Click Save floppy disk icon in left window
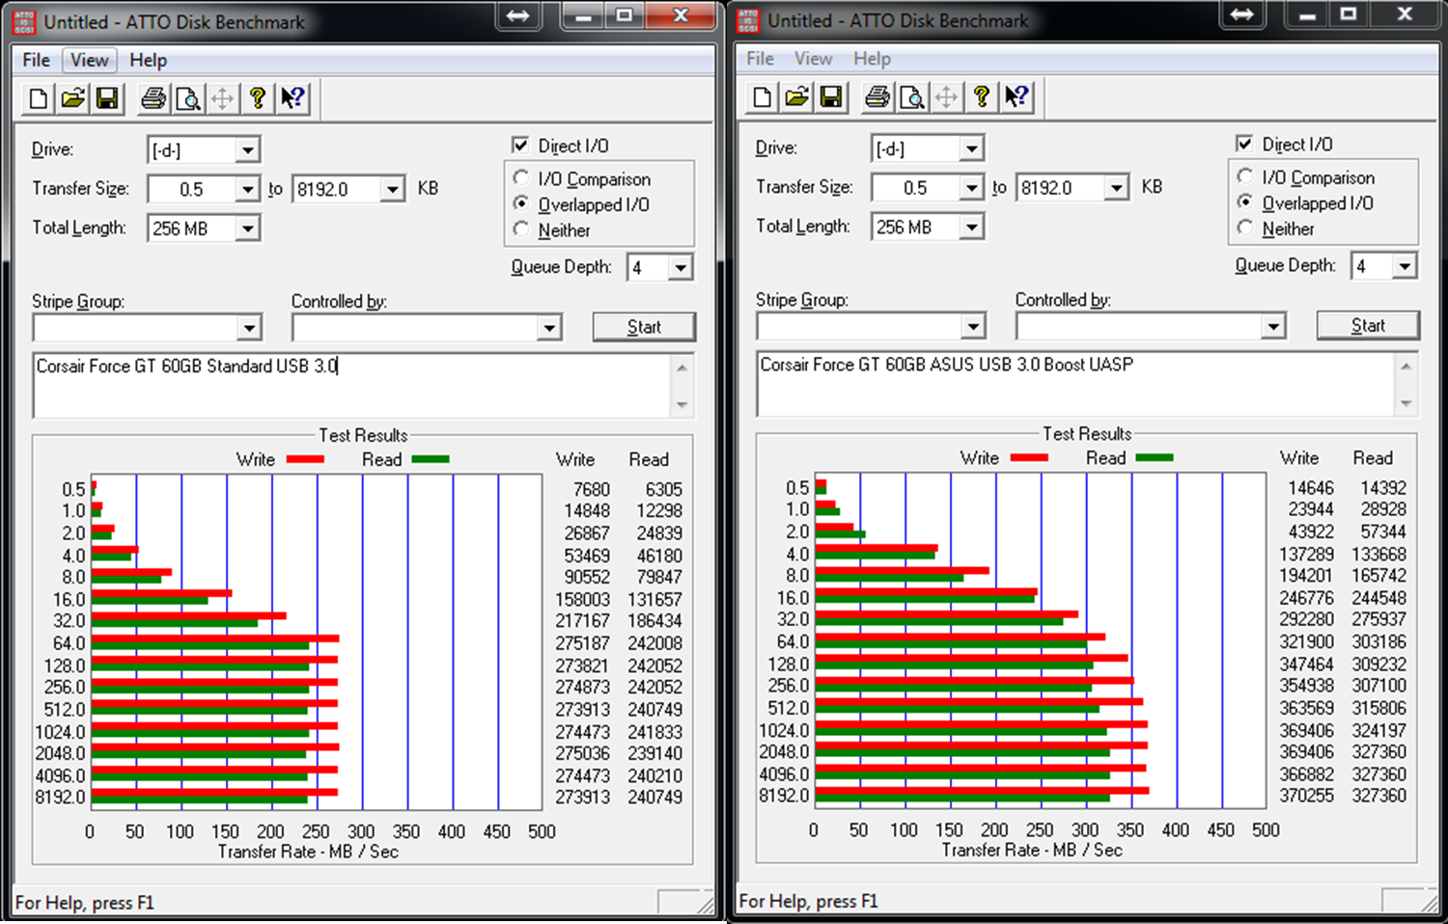Viewport: 1448px width, 924px height. [107, 98]
